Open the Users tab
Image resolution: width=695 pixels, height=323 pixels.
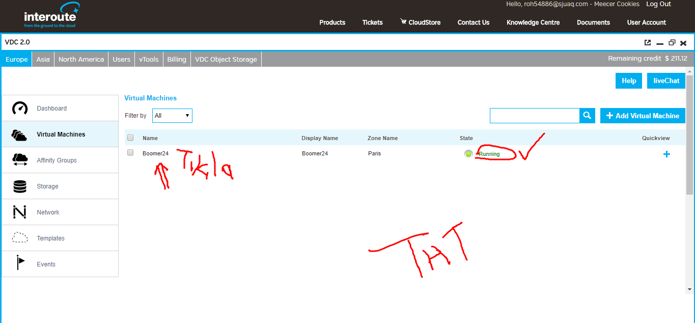click(x=121, y=59)
